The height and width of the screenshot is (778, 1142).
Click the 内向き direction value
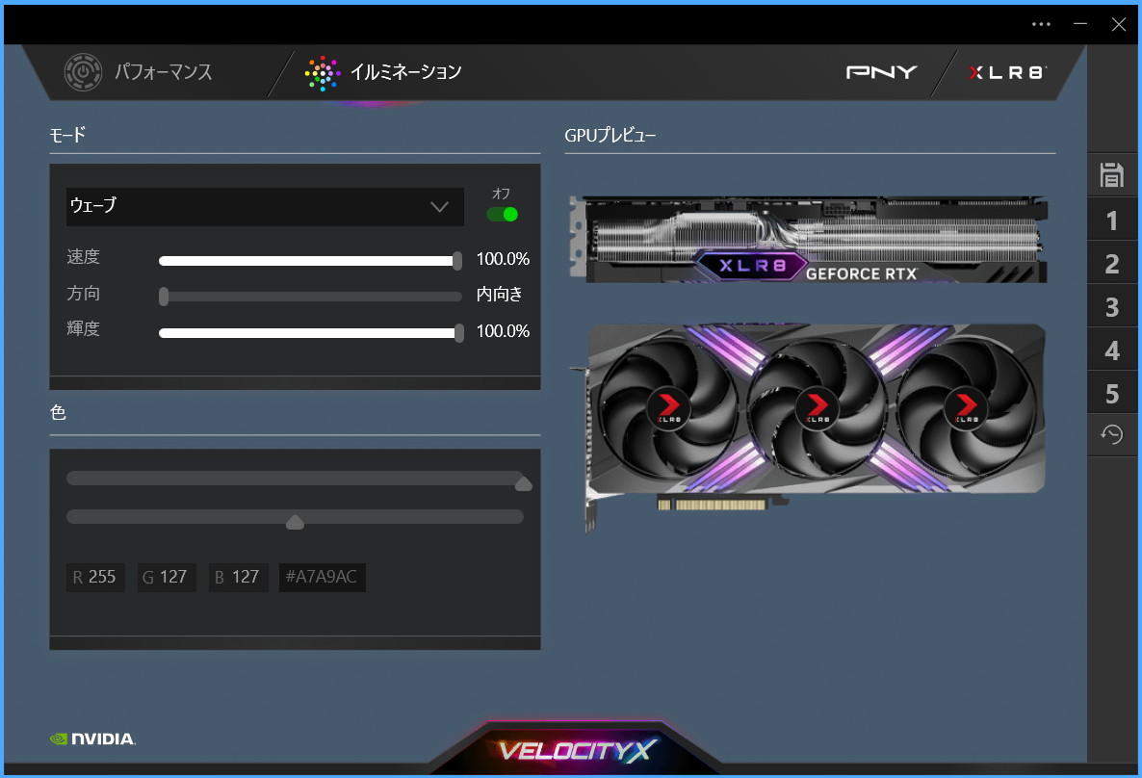[500, 295]
